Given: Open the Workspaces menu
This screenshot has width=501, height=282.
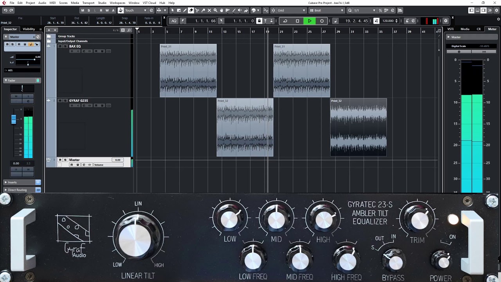Looking at the screenshot, I should point(117,3).
